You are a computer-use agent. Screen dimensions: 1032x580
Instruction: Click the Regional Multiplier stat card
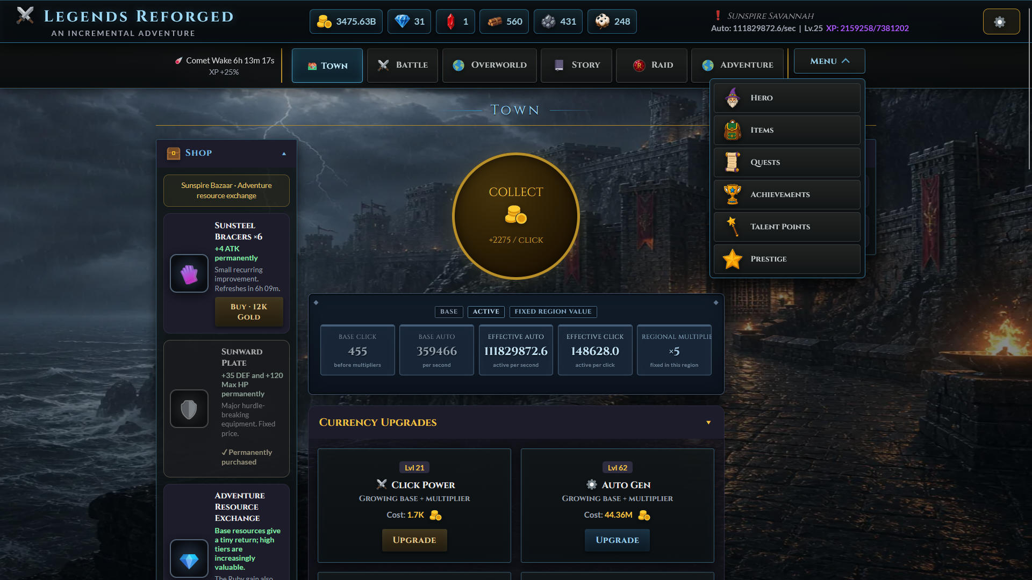674,350
